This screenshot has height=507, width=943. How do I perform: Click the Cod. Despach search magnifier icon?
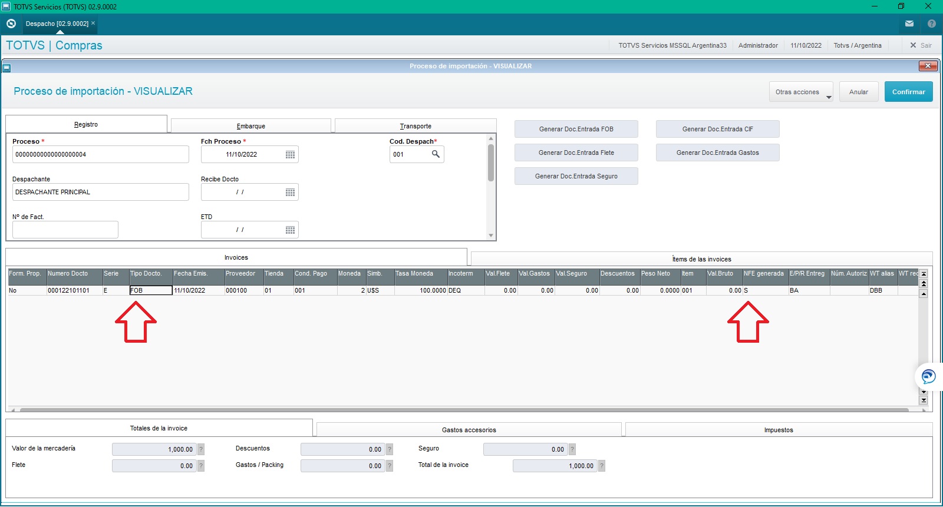tap(436, 154)
